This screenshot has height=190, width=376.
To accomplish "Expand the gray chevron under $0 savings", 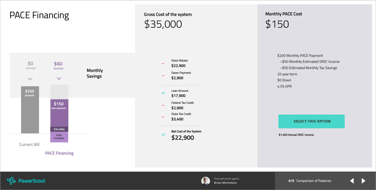I will pos(30,79).
